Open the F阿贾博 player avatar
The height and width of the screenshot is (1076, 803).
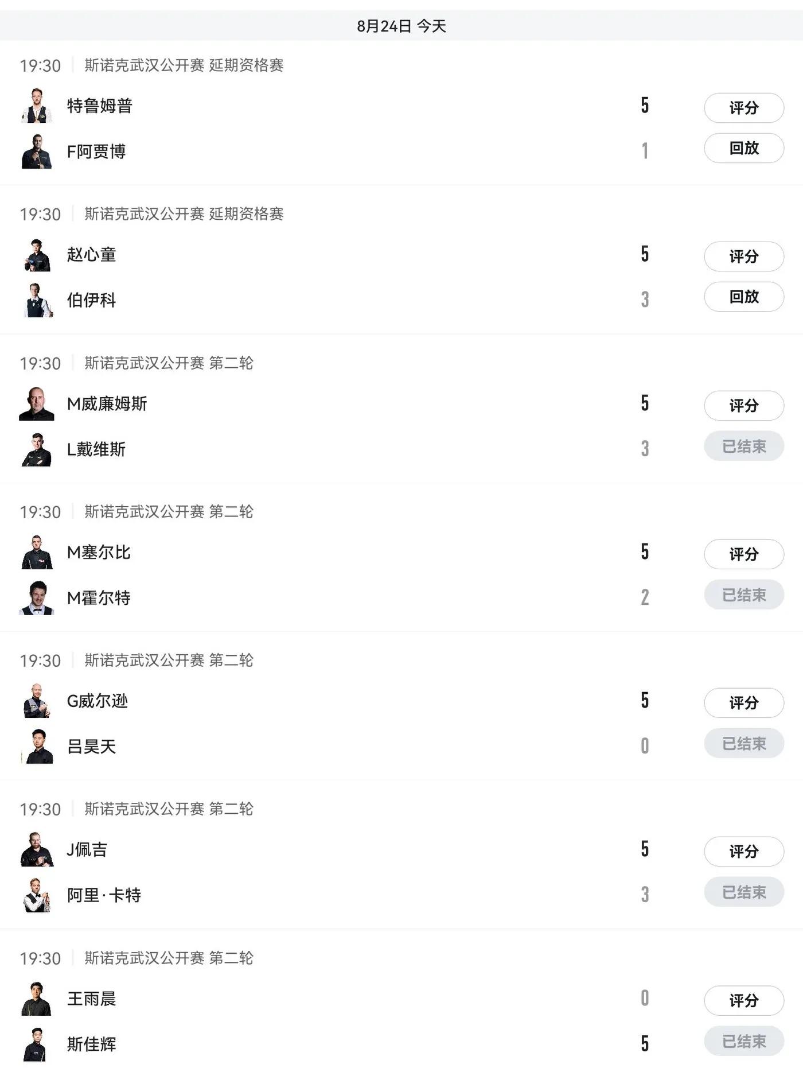[37, 152]
